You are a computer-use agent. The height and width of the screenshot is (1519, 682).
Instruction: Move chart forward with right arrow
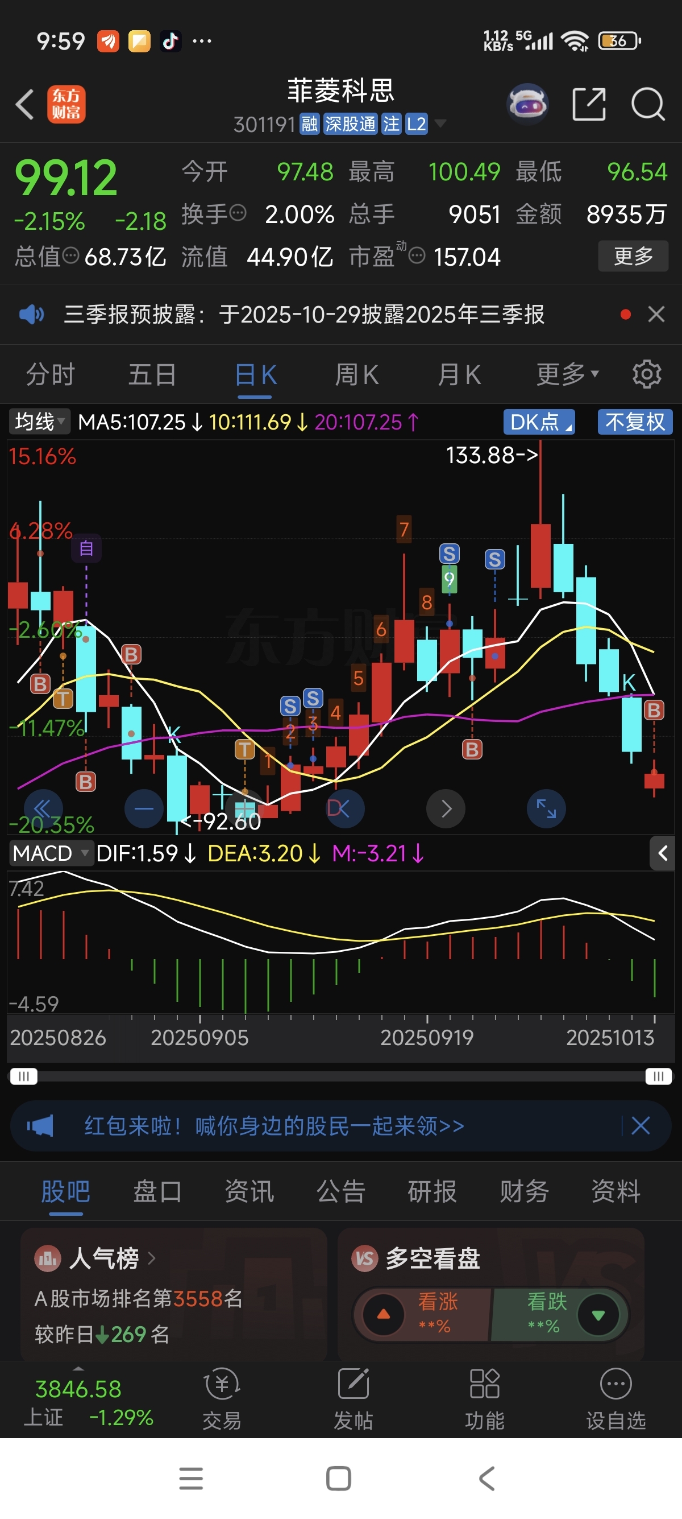tap(446, 808)
